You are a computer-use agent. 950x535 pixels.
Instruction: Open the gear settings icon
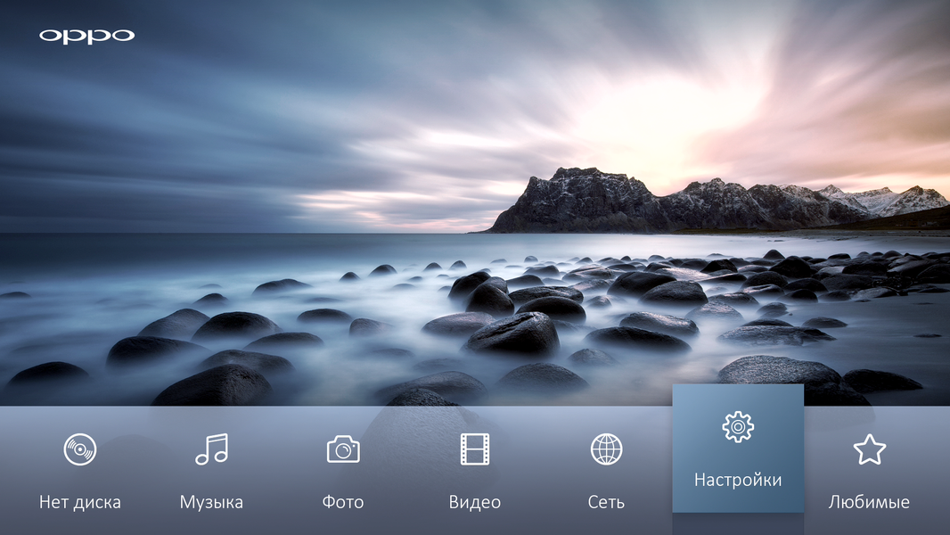(x=738, y=427)
